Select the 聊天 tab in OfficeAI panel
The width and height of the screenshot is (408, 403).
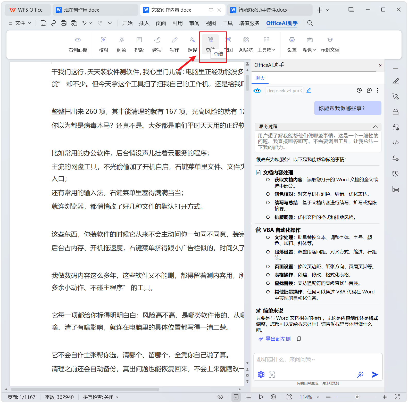pos(260,78)
